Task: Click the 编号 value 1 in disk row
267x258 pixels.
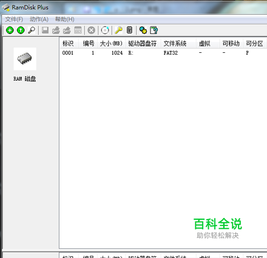Action: click(93, 53)
